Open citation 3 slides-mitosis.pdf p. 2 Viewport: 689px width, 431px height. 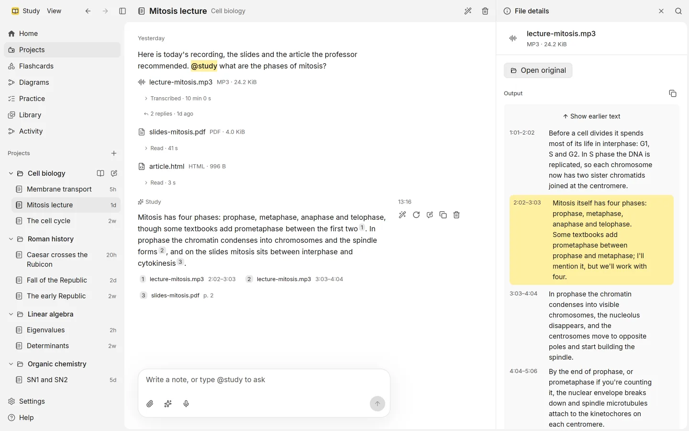pyautogui.click(x=177, y=295)
